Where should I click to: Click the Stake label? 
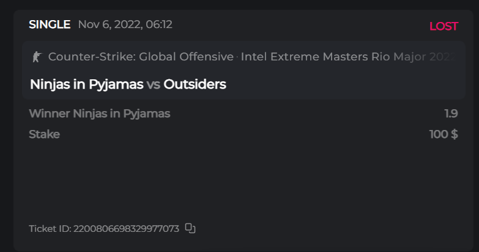(x=44, y=134)
